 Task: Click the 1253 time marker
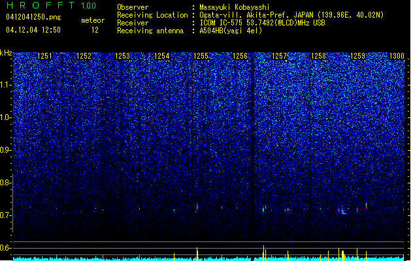tap(123, 56)
